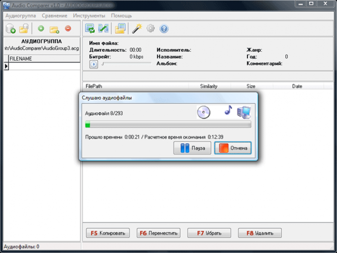Open the Аудиогруппа menu
337x253 pixels.
coord(21,16)
